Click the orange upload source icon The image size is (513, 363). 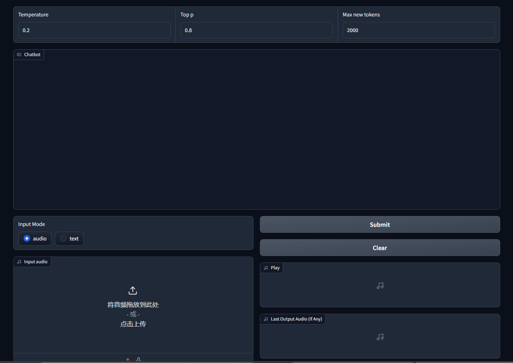coord(128,359)
